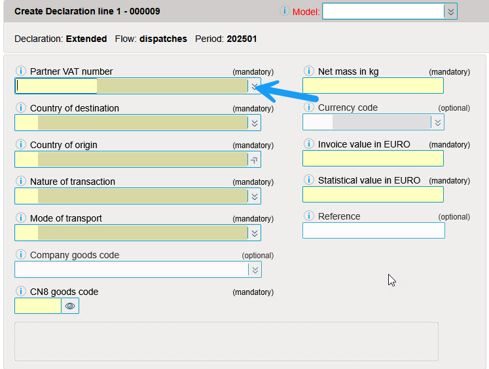Click into the Reference text field
The width and height of the screenshot is (489, 369).
pos(373,230)
